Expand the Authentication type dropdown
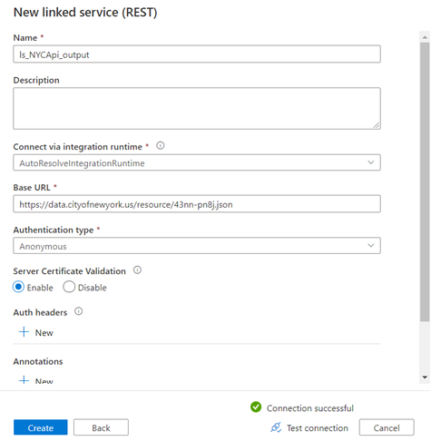The image size is (431, 441). tap(371, 246)
